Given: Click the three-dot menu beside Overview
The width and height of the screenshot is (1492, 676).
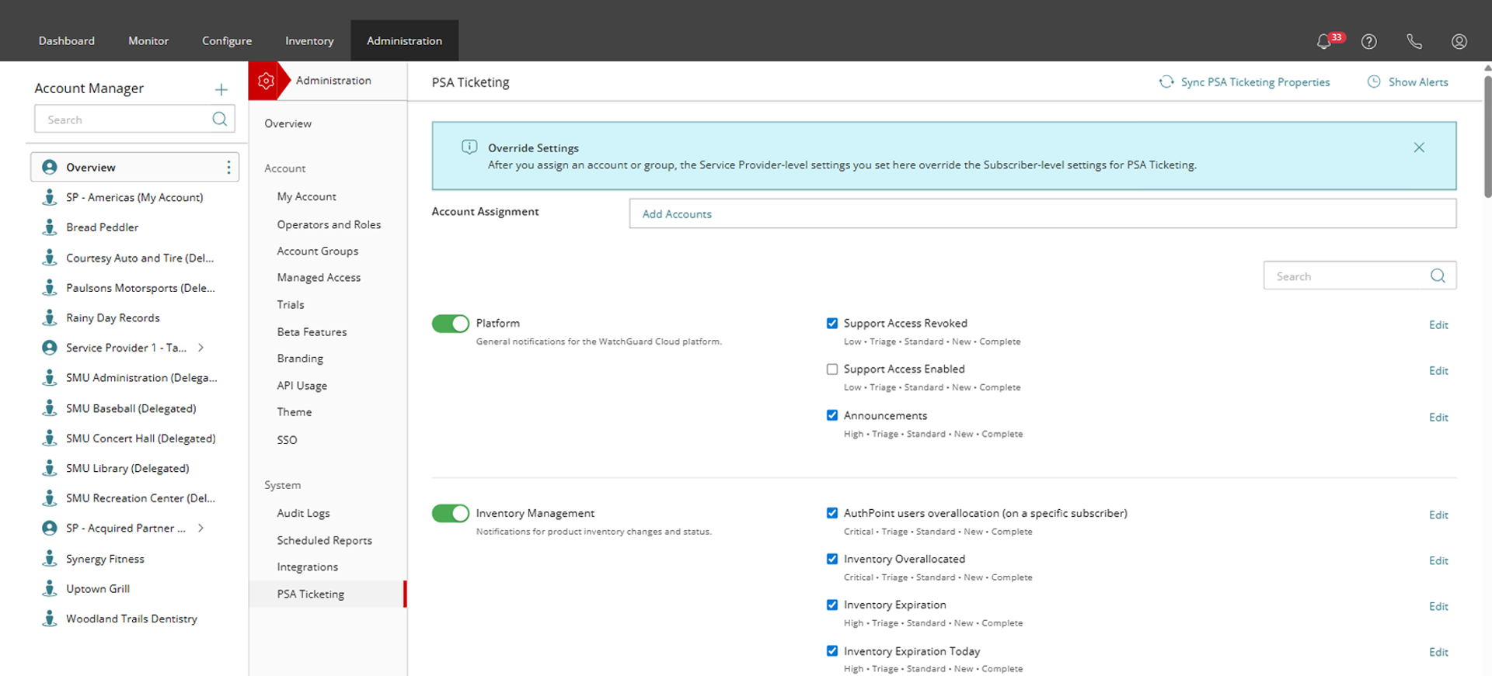Looking at the screenshot, I should [x=228, y=168].
